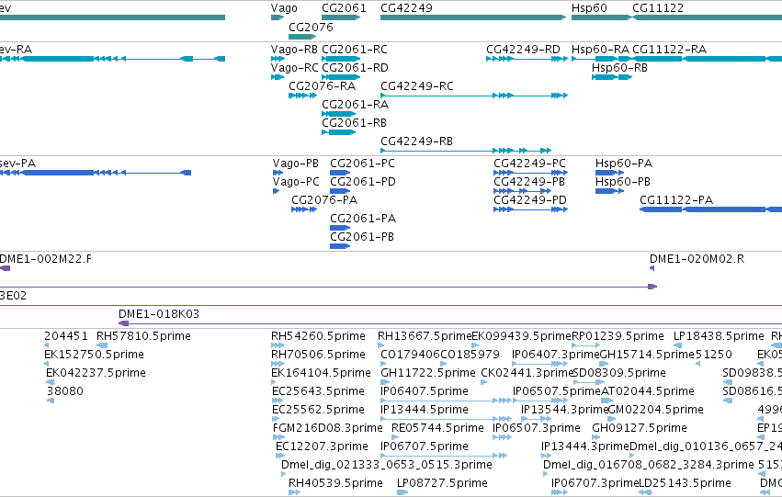Viewport: 782px width, 497px height.
Task: Select transcript Hsp60-RA
Action: pyautogui.click(x=600, y=50)
